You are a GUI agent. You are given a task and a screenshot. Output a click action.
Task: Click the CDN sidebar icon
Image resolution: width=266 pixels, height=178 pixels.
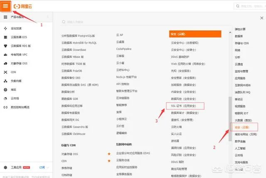click(x=5, y=72)
